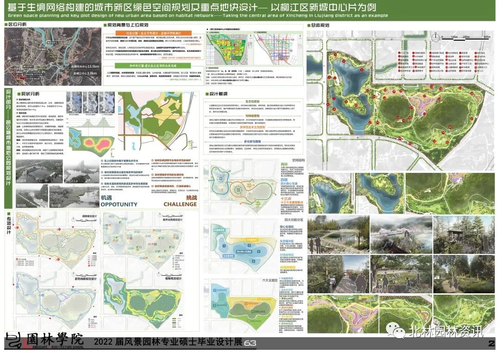500x354 pixels.
Task: Click the scale bar on the master plan
Action: [x=466, y=37]
